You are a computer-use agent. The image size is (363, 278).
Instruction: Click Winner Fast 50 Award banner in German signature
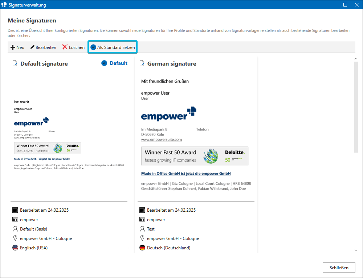pos(195,156)
